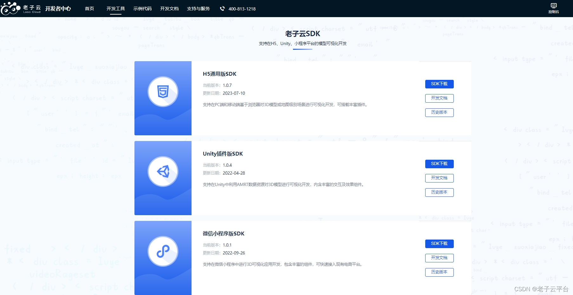Open 开发文档 for H5通用版SDK
The image size is (573, 295).
pos(439,98)
